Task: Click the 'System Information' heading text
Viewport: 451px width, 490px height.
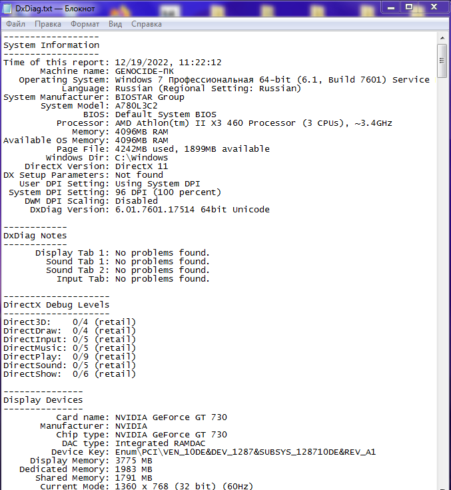Action: pyautogui.click(x=51, y=45)
